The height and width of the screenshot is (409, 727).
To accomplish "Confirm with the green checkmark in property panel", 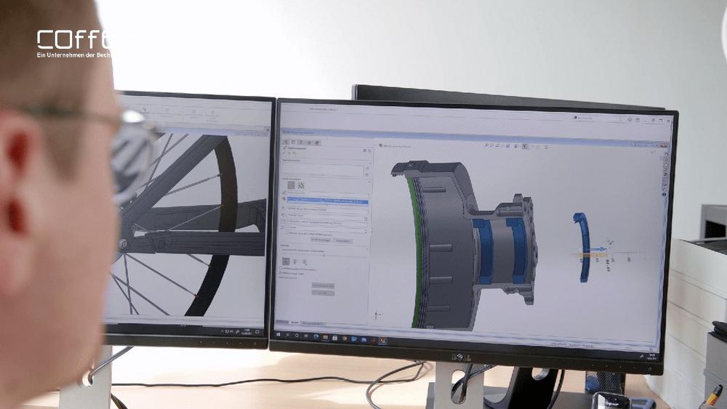I will pos(286,154).
